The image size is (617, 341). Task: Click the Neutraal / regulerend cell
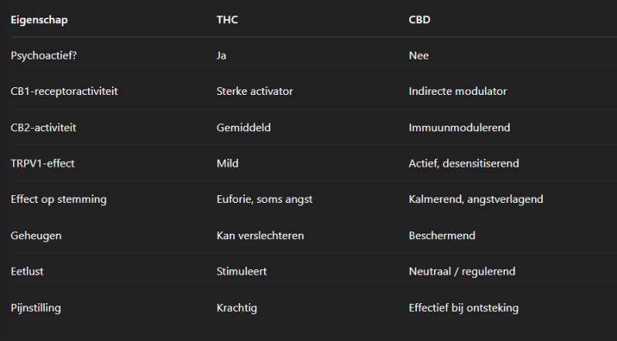(x=462, y=272)
